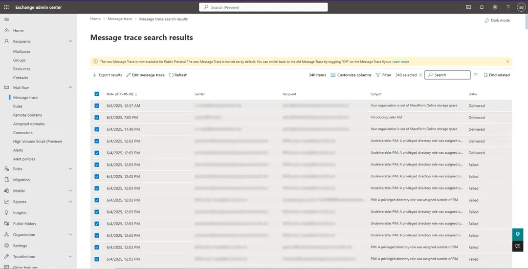The width and height of the screenshot is (528, 269).
Task: Uncheck the 6/6/2025, 12:37 AM row
Action: [97, 105]
